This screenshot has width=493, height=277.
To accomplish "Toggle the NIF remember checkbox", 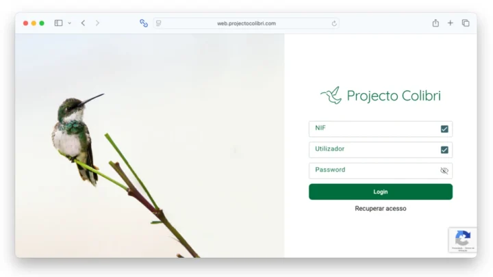I will [x=444, y=129].
